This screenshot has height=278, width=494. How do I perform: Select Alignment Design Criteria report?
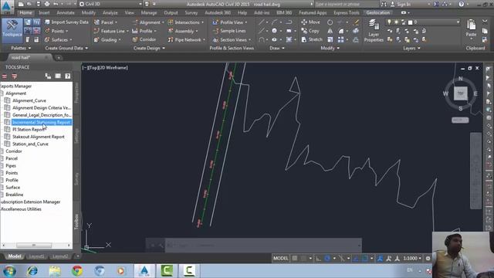point(42,108)
